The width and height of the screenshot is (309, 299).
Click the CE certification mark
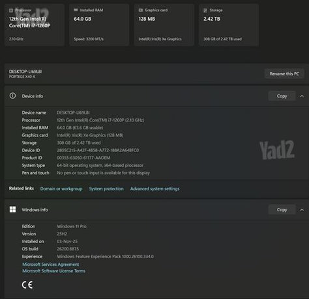click(27, 285)
